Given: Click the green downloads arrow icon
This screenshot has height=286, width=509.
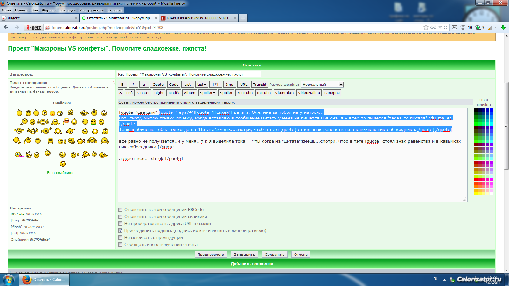Looking at the screenshot, I should [503, 27].
